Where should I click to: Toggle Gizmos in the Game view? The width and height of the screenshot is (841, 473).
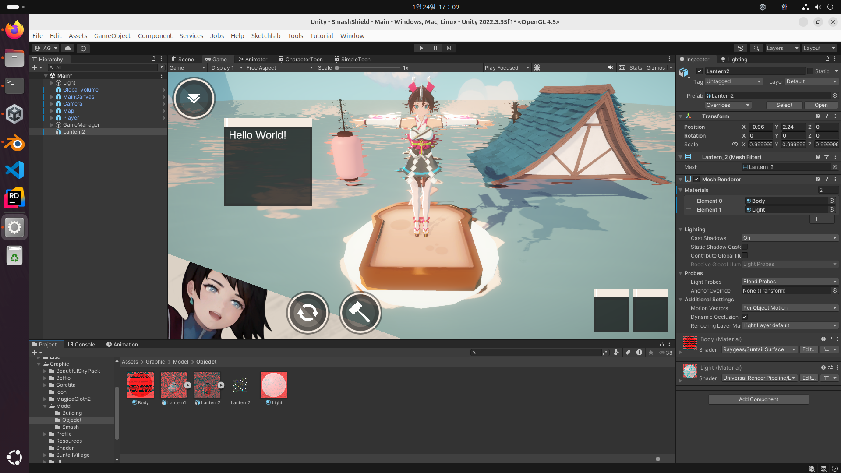(655, 67)
